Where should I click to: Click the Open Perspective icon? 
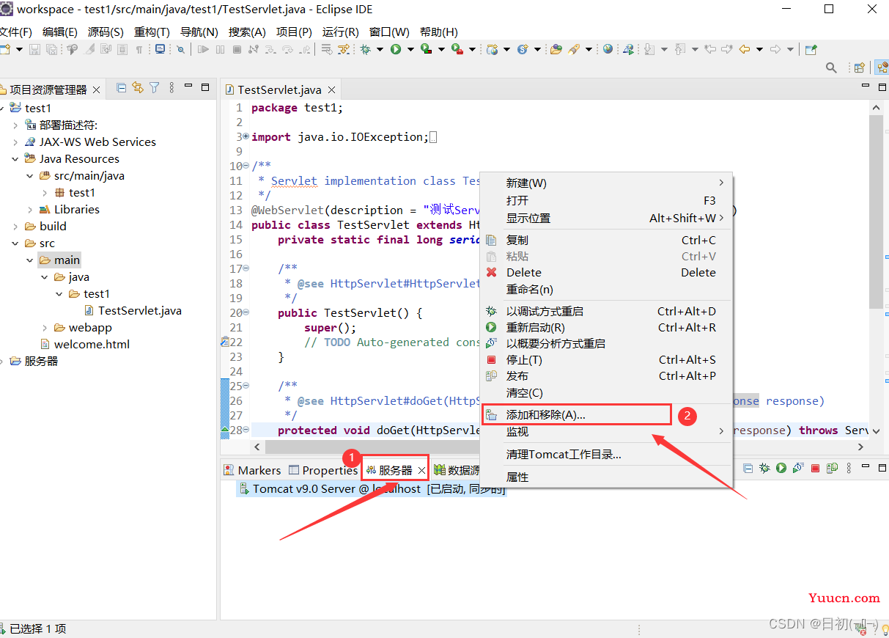pos(860,67)
